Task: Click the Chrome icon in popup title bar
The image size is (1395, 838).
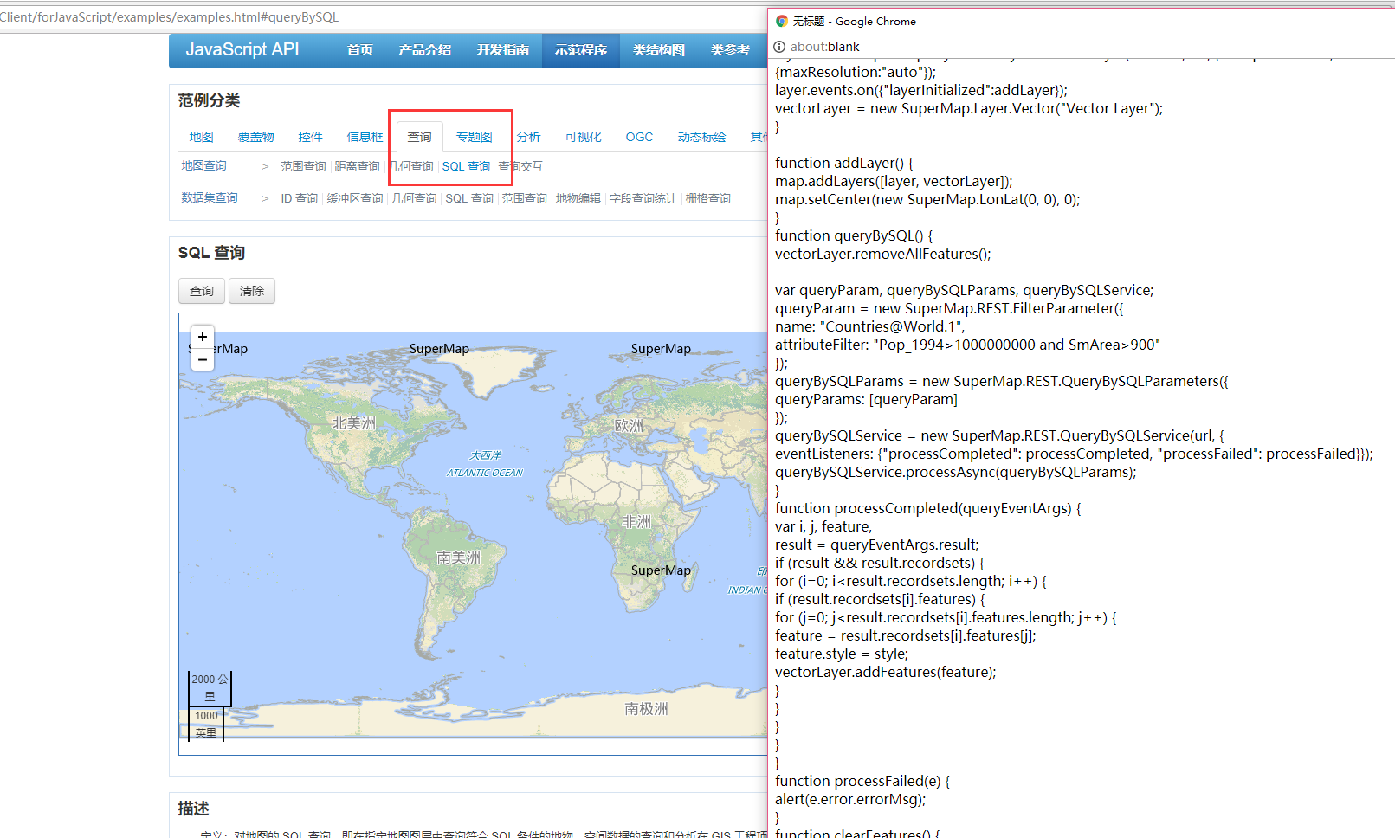Action: tap(782, 21)
